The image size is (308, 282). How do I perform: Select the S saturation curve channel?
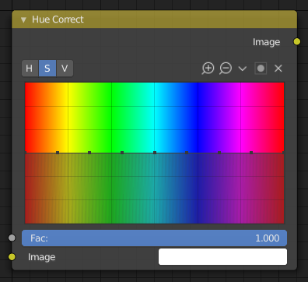(47, 69)
